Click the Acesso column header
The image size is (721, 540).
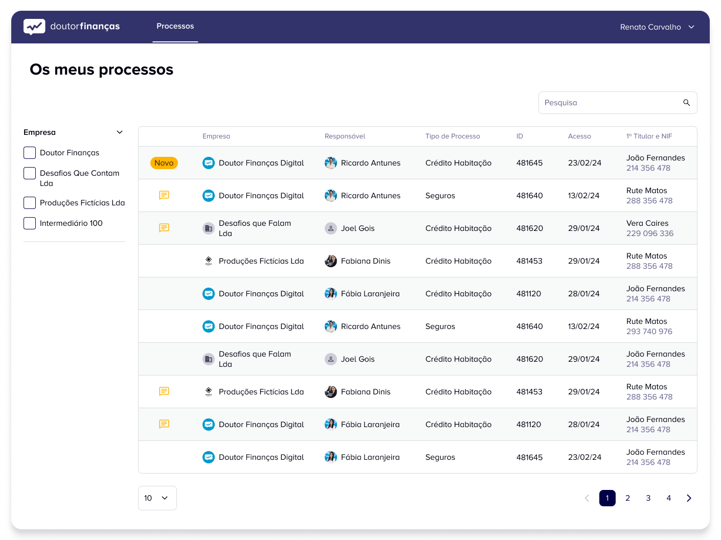(x=579, y=136)
